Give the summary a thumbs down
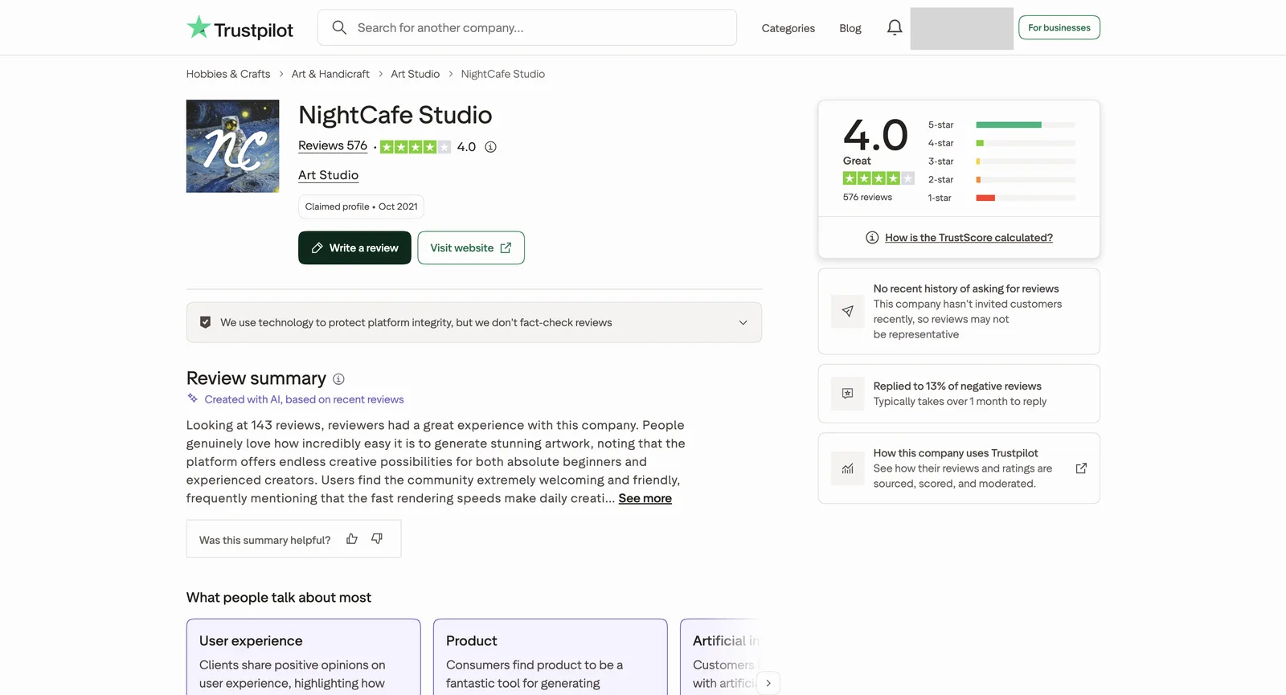The width and height of the screenshot is (1286, 695). [377, 539]
